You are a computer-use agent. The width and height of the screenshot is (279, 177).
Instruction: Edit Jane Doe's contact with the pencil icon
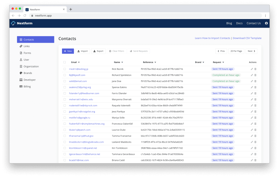[251, 81]
